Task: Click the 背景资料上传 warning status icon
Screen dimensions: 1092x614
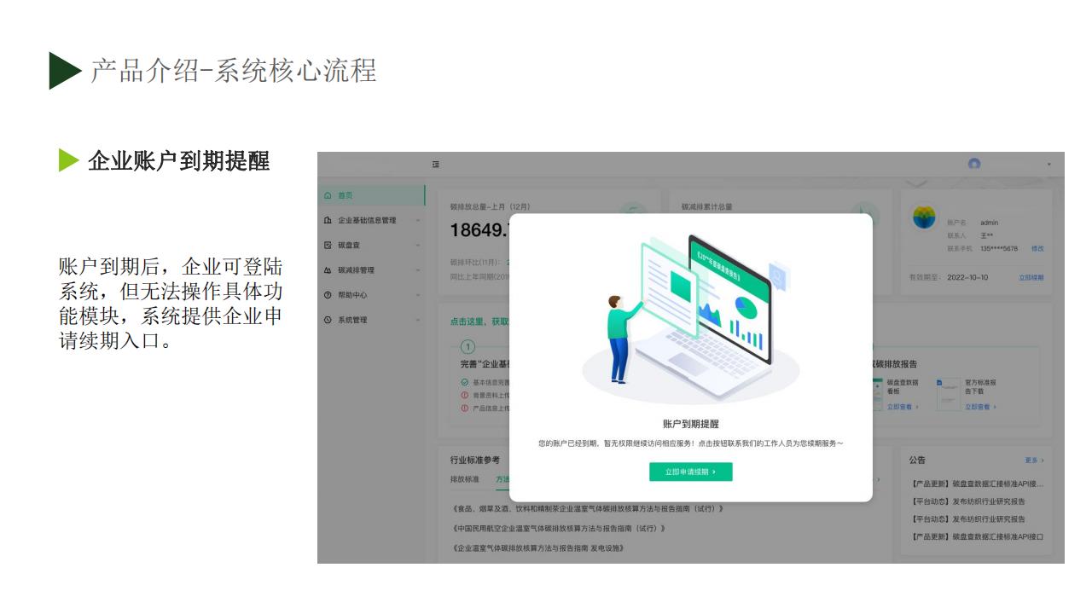Action: coord(465,395)
